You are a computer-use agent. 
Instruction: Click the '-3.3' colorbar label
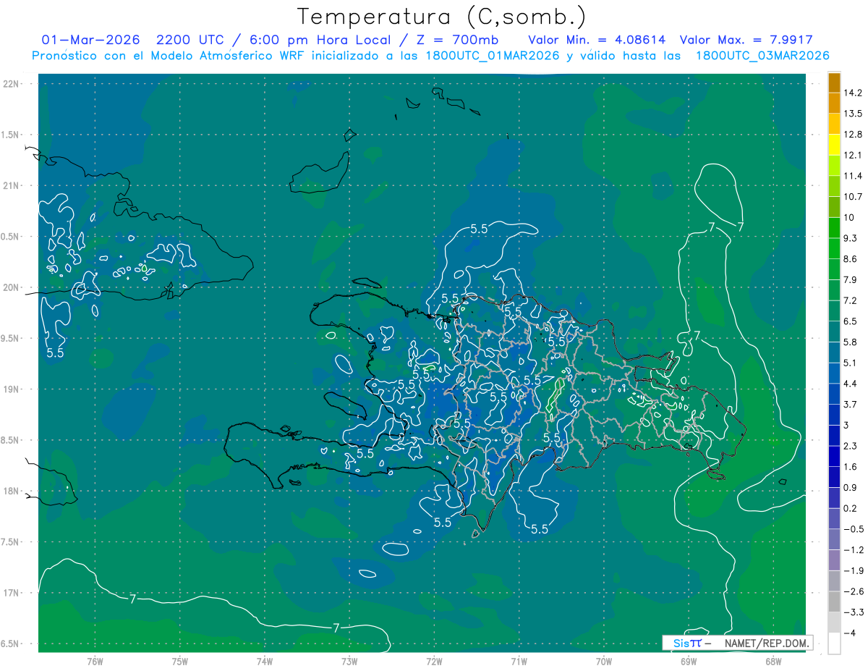point(853,612)
